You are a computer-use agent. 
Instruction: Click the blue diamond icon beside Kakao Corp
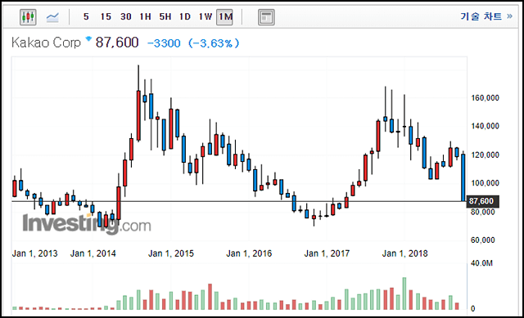pyautogui.click(x=88, y=38)
